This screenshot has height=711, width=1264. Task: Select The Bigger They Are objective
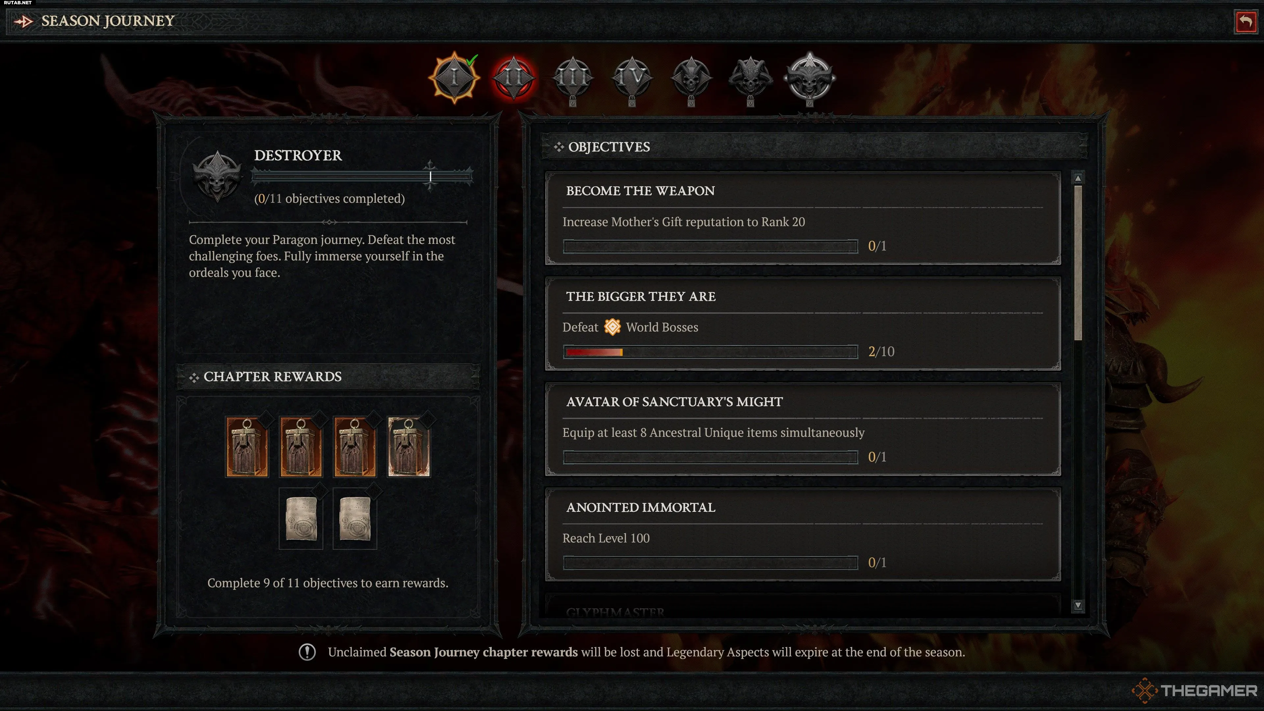point(803,324)
